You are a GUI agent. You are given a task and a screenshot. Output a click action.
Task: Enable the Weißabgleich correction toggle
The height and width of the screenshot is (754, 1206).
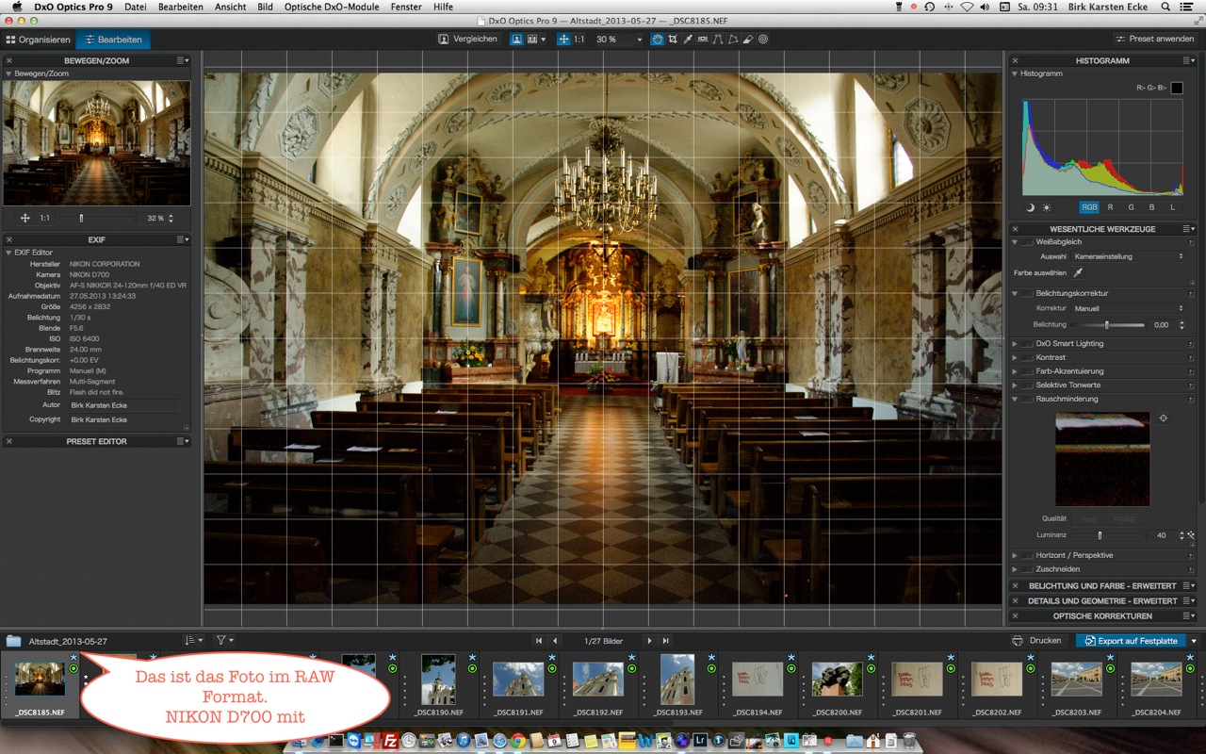[x=1028, y=242]
